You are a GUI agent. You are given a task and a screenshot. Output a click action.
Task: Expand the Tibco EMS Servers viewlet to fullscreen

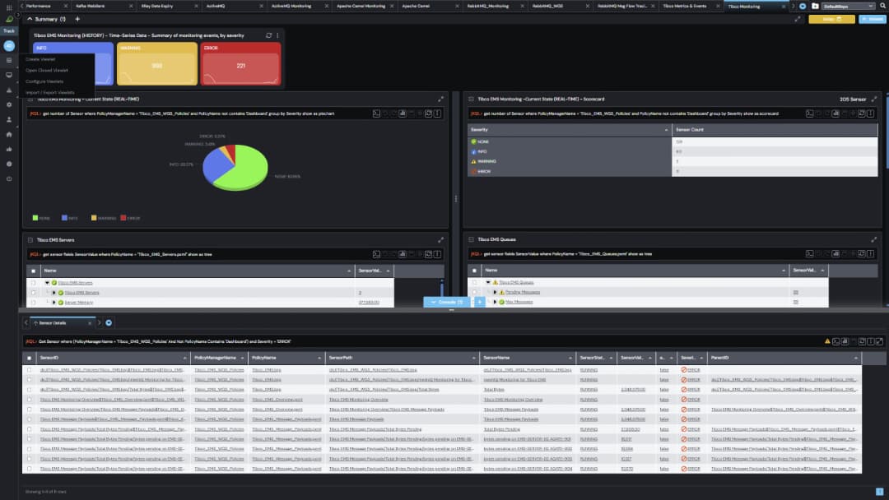point(442,240)
